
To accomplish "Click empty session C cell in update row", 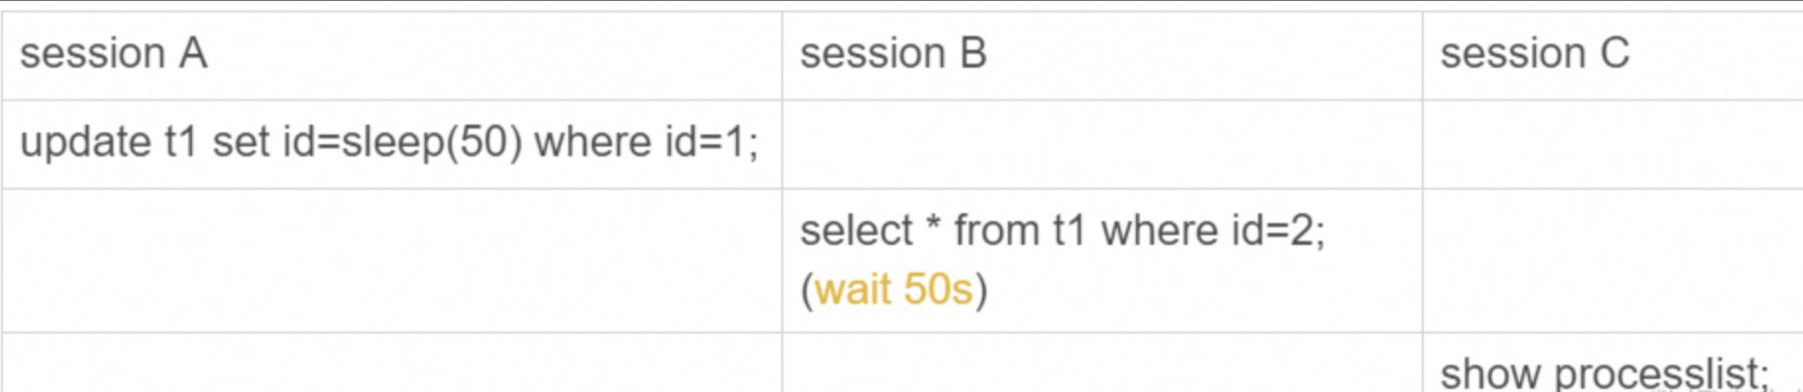I will pos(1612,144).
